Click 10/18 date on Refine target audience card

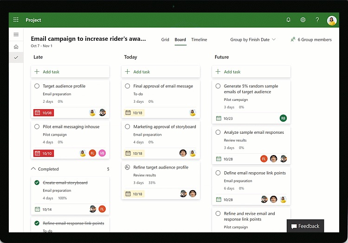[134, 194]
